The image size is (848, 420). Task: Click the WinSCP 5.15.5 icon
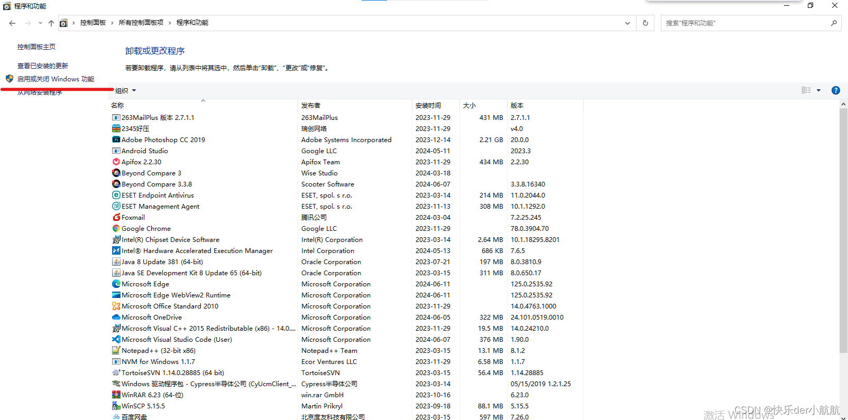[x=116, y=406]
